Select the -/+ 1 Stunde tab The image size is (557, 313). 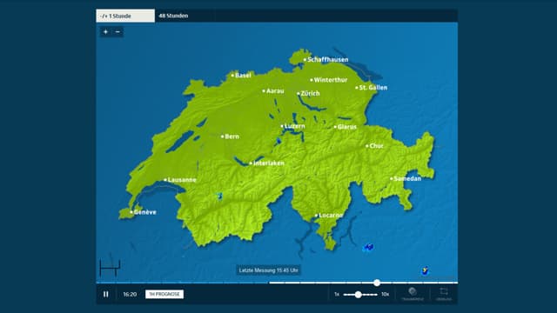pos(125,16)
